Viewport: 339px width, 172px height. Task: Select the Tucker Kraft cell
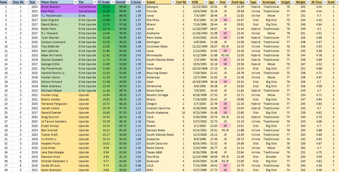(x=59, y=135)
